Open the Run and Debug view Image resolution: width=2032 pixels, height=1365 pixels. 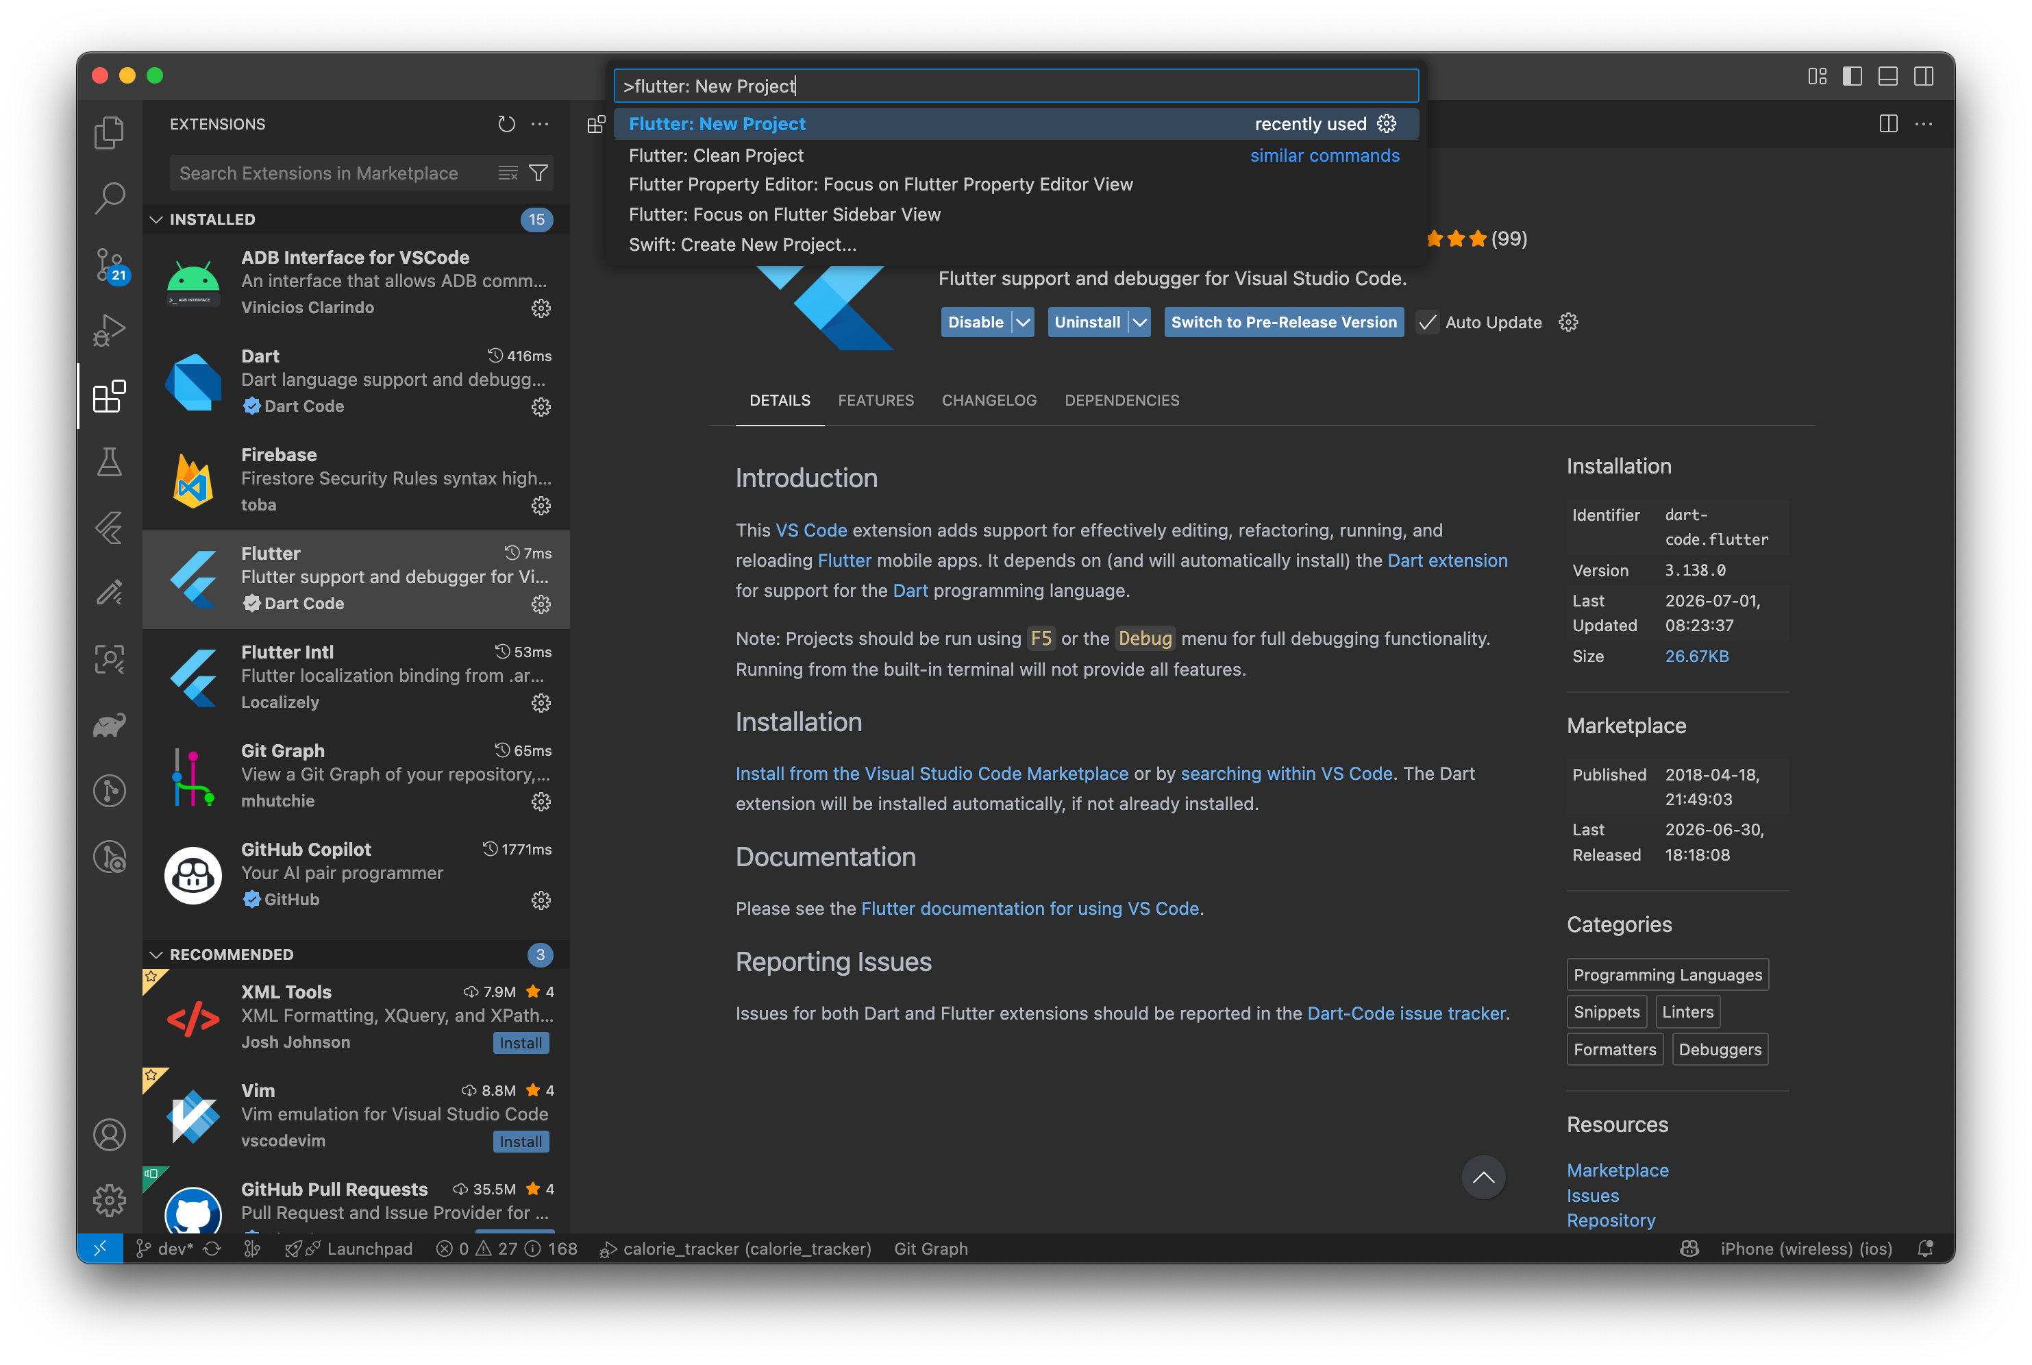(x=110, y=330)
